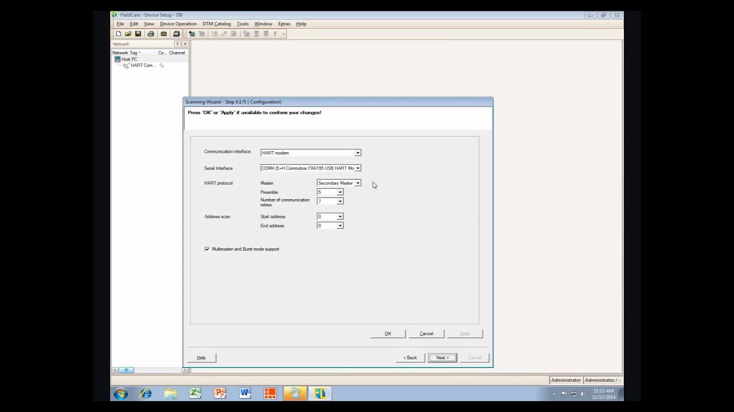Show hidden tray icons arrow
The width and height of the screenshot is (734, 412).
click(554, 394)
